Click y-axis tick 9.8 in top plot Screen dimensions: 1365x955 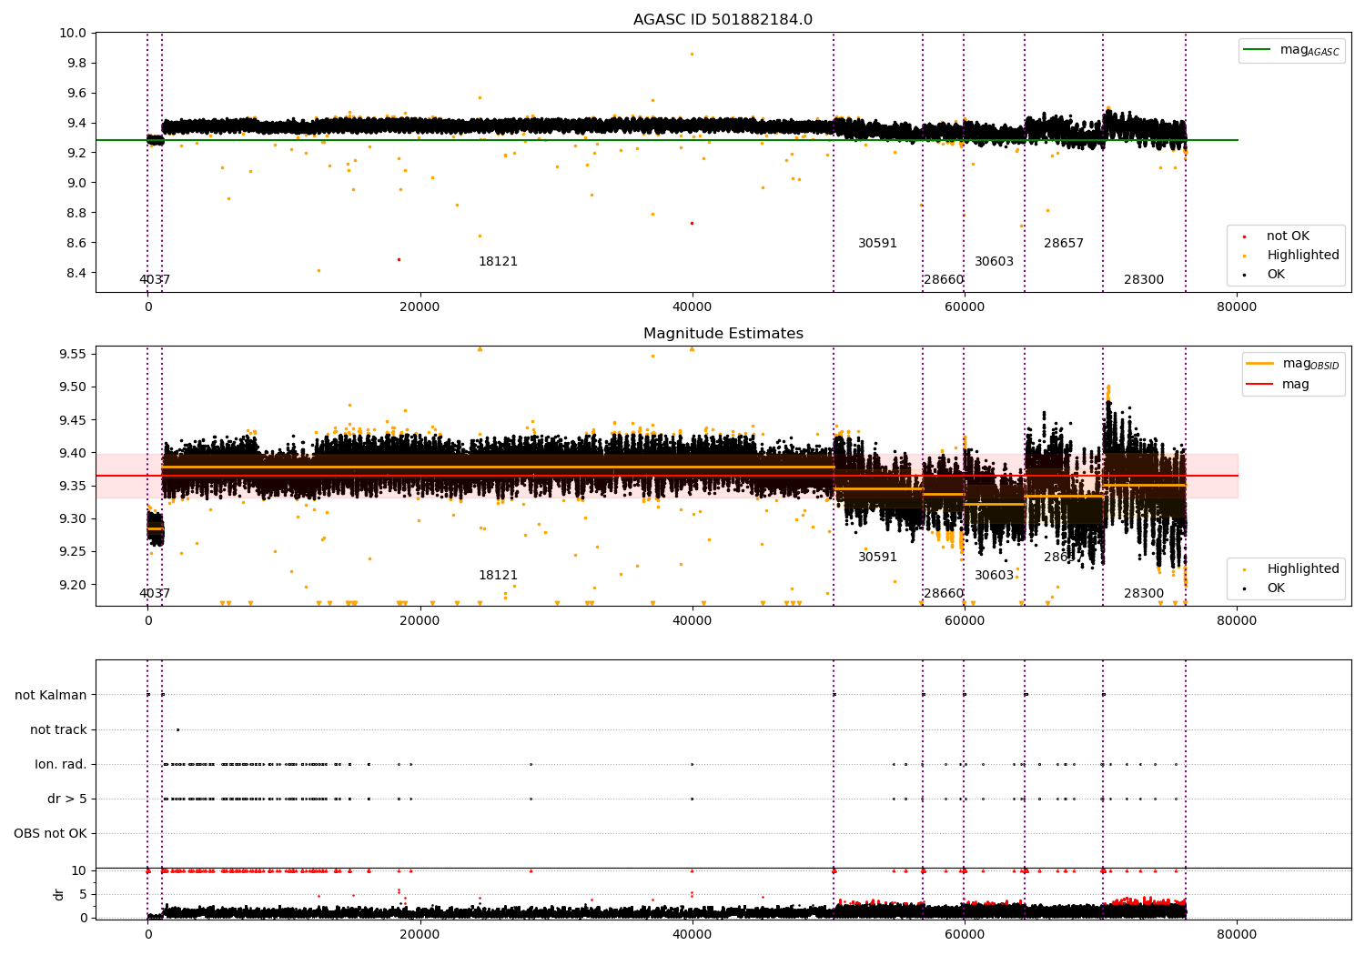76,64
